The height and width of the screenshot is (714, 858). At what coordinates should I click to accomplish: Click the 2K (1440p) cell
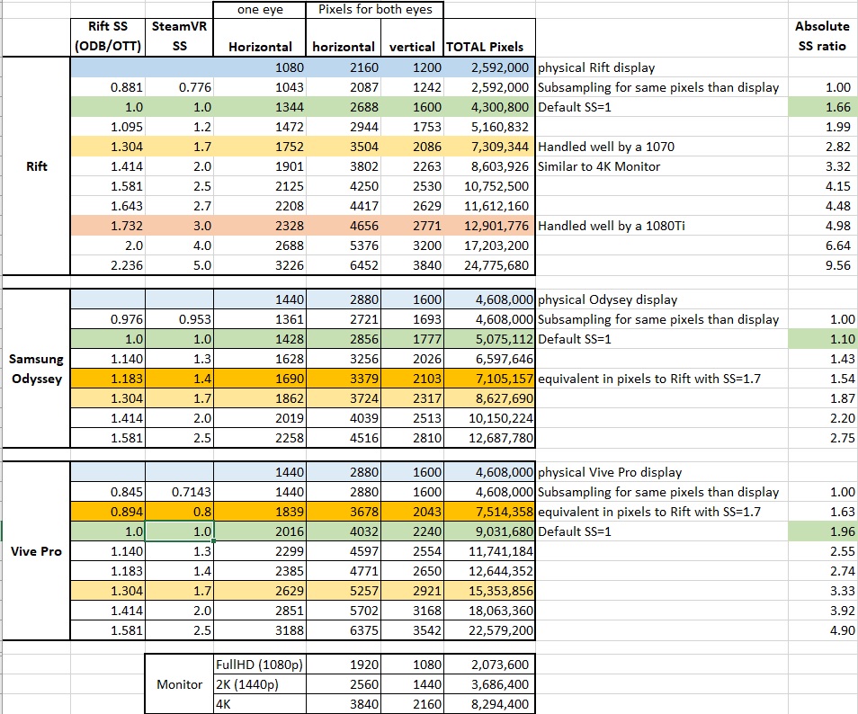[259, 684]
